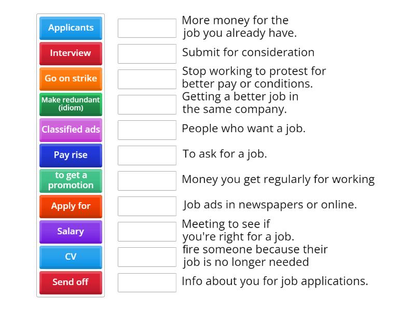Click the answer box beside 'Submit for consideration'

click(x=147, y=53)
